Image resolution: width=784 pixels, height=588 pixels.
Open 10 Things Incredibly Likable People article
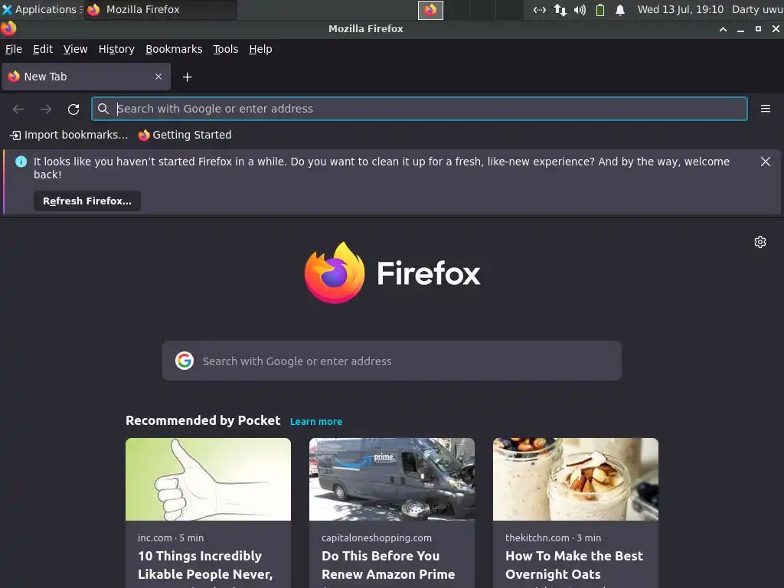tap(205, 565)
